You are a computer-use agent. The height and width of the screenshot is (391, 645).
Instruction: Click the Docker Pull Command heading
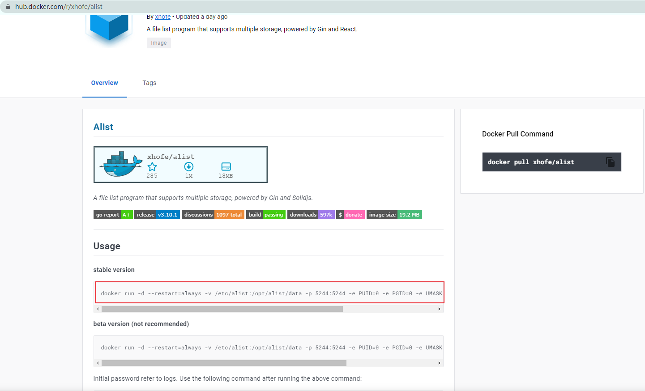coord(517,134)
